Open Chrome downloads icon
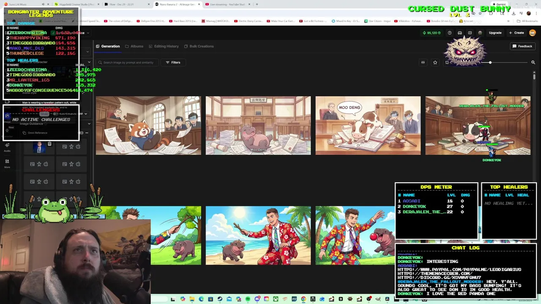 [x=513, y=13]
